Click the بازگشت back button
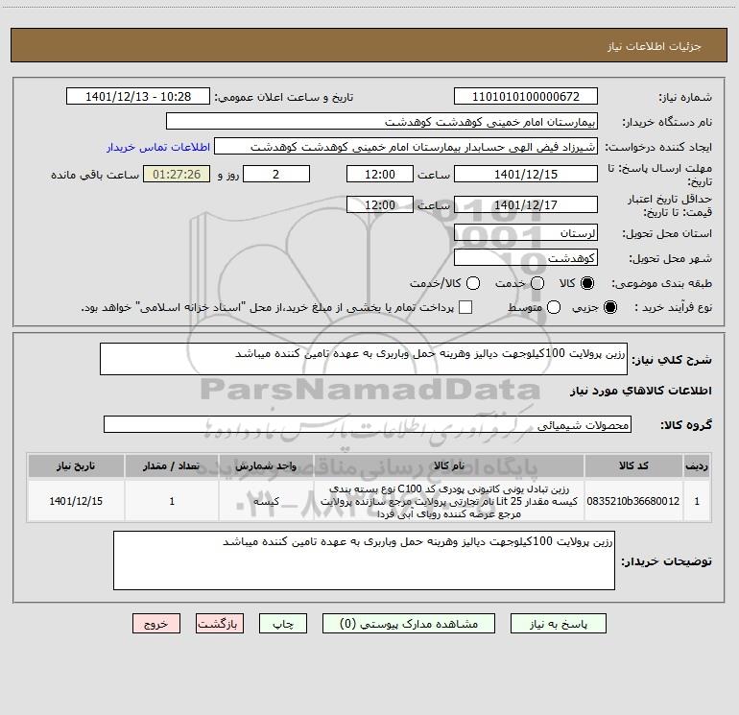The width and height of the screenshot is (739, 715). click(x=220, y=624)
